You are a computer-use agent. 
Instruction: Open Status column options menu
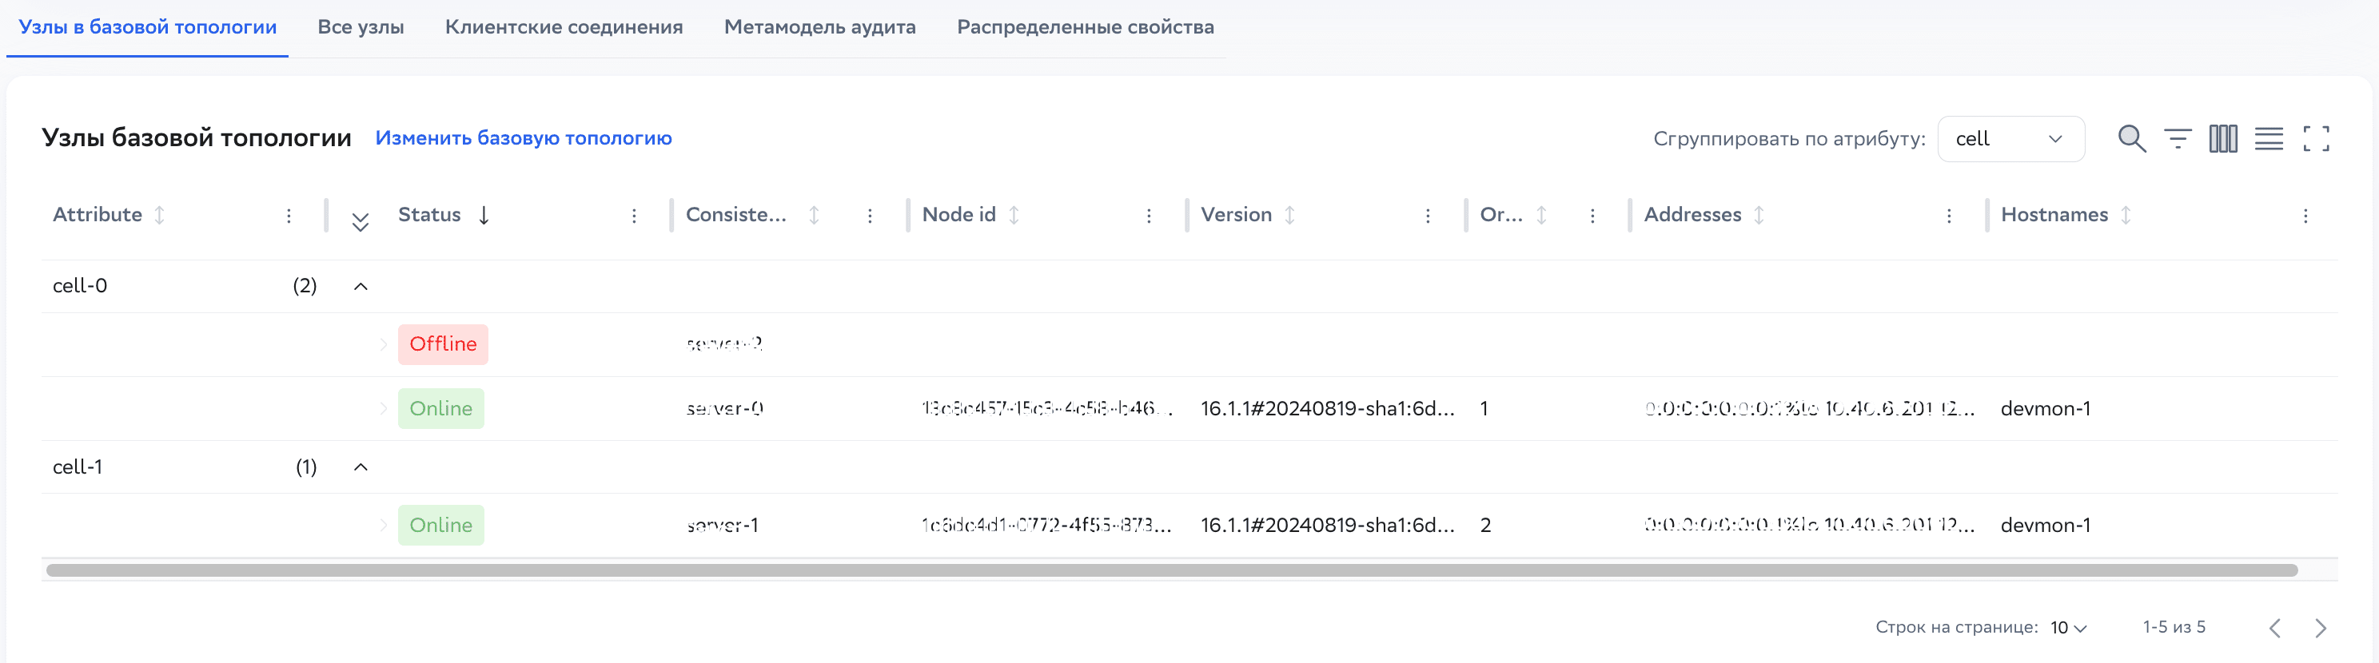coord(634,215)
